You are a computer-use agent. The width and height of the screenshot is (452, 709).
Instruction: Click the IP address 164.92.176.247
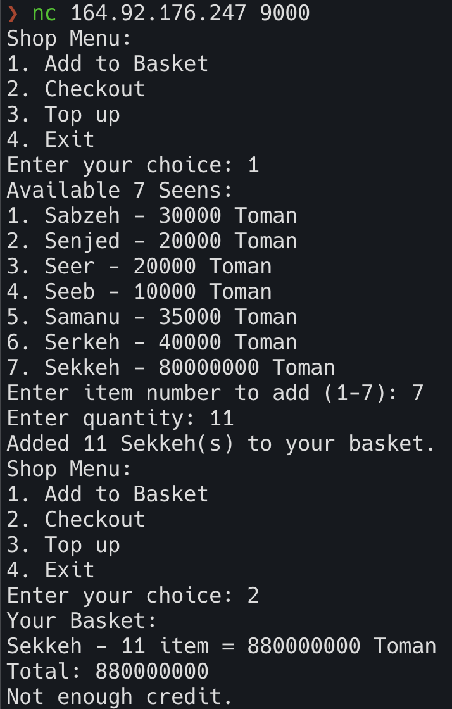pos(159,13)
